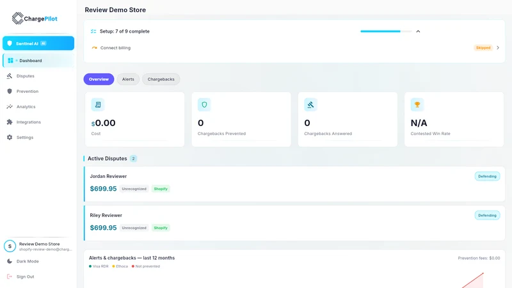
Task: Click the Active Disputes count badge
Action: [133, 158]
